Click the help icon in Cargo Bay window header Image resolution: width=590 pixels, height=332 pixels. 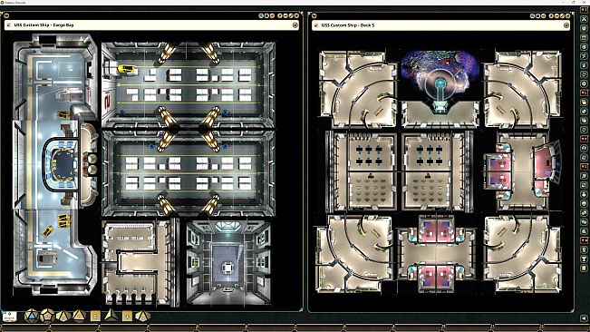(280, 15)
